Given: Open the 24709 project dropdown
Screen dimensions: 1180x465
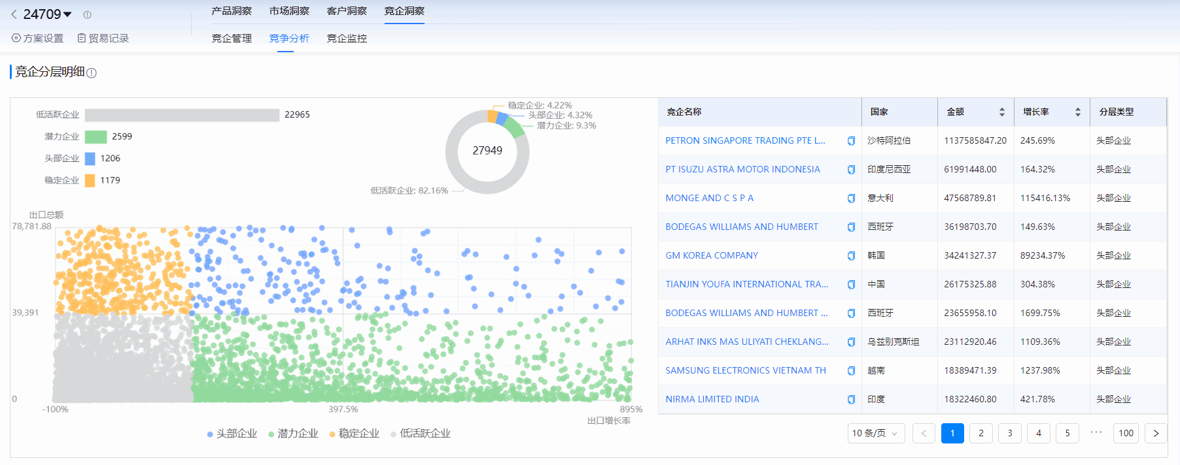Looking at the screenshot, I should click(x=67, y=14).
